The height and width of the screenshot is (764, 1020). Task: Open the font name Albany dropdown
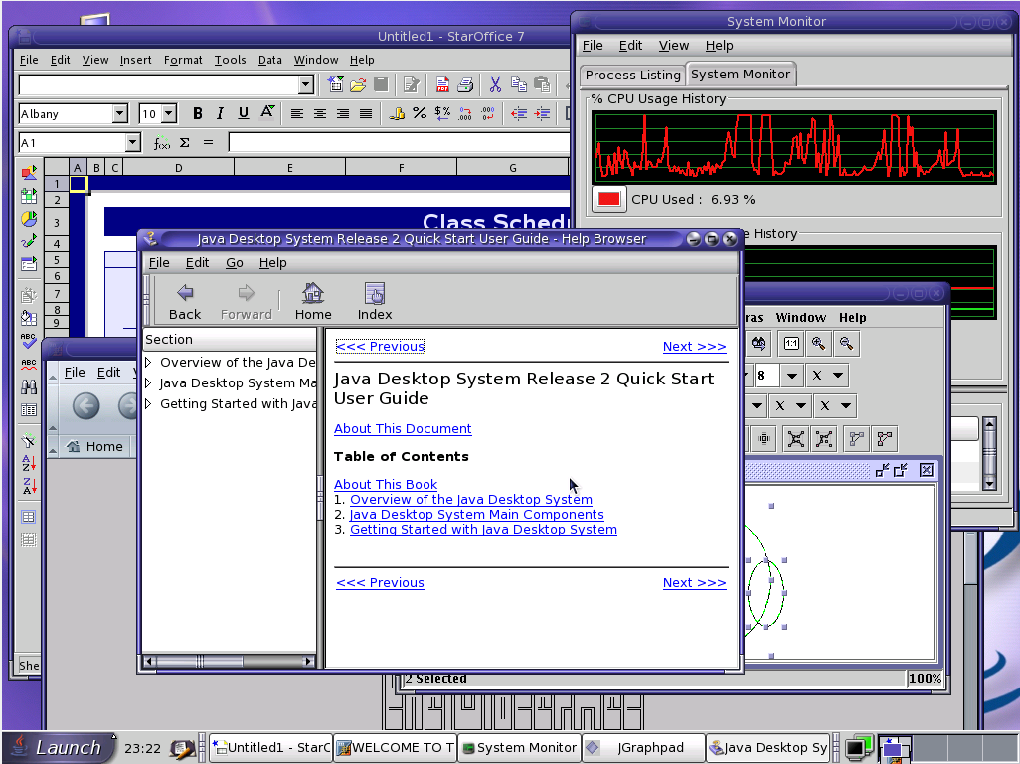(119, 114)
